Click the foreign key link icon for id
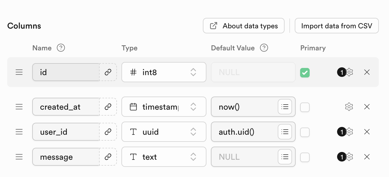 pos(108,72)
